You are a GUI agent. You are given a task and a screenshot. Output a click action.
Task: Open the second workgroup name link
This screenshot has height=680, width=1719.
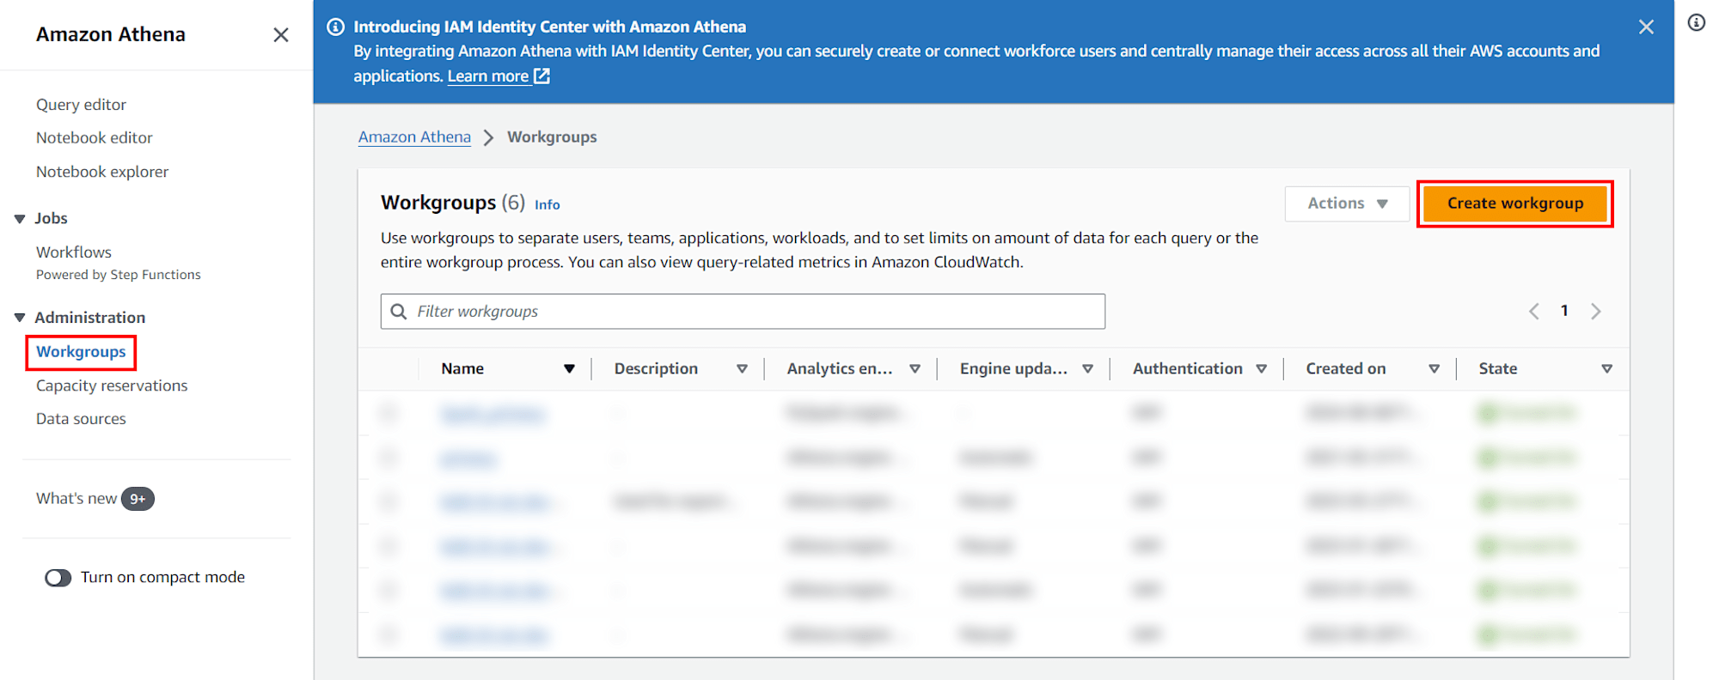pyautogui.click(x=468, y=458)
